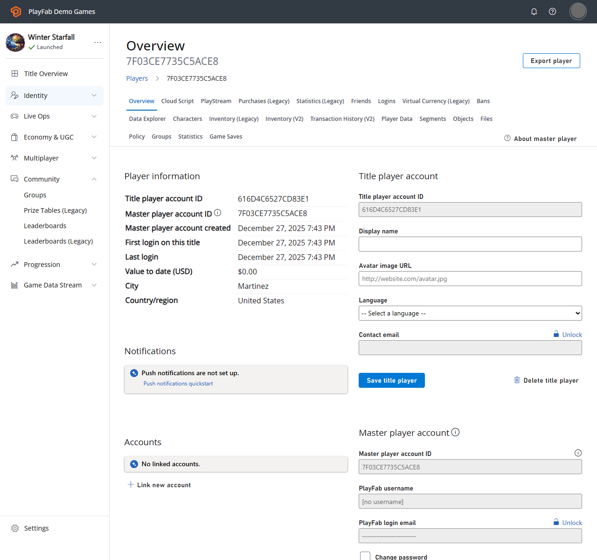Open the user profile avatar
The image size is (597, 560).
[578, 12]
